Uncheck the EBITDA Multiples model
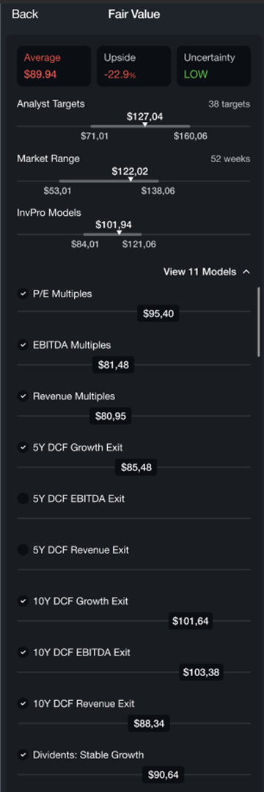 (23, 345)
